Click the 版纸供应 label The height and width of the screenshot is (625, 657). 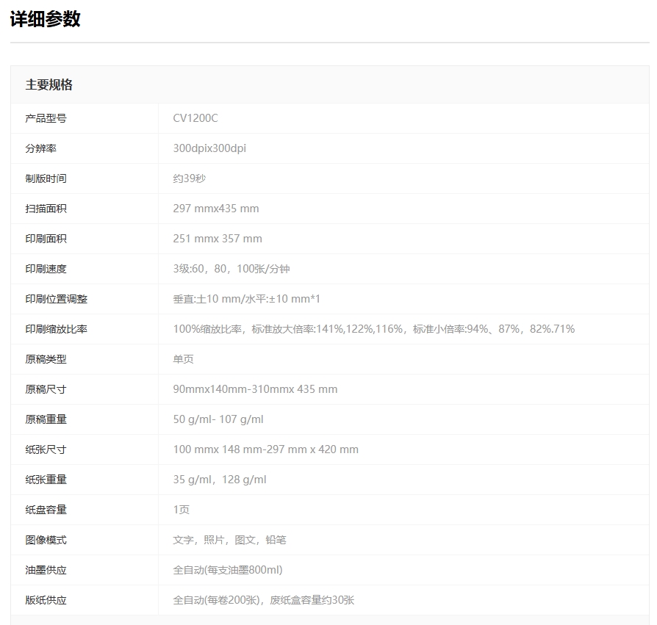pos(46,601)
